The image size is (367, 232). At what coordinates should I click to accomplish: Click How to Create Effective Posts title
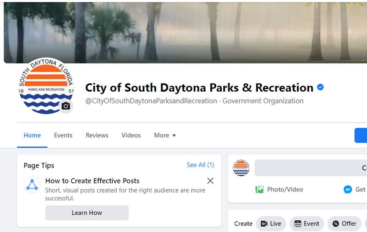[x=92, y=181]
